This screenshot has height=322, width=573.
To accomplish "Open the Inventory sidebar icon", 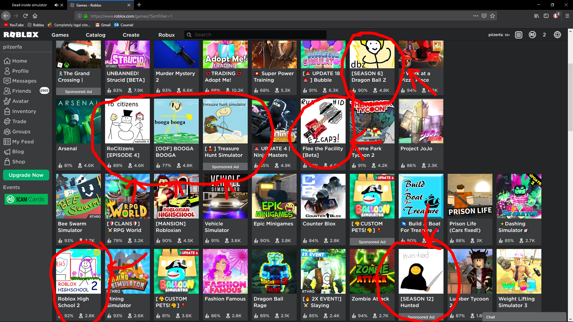I will [7, 111].
